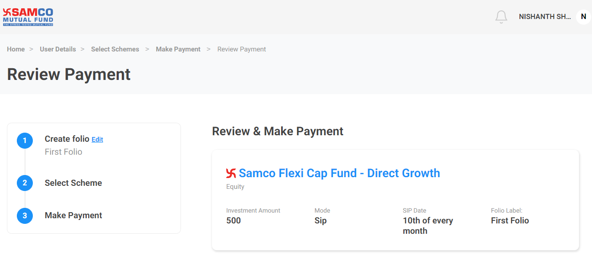Open Make Payment breadcrumb link
Viewport: 592px width, 261px height.
178,49
